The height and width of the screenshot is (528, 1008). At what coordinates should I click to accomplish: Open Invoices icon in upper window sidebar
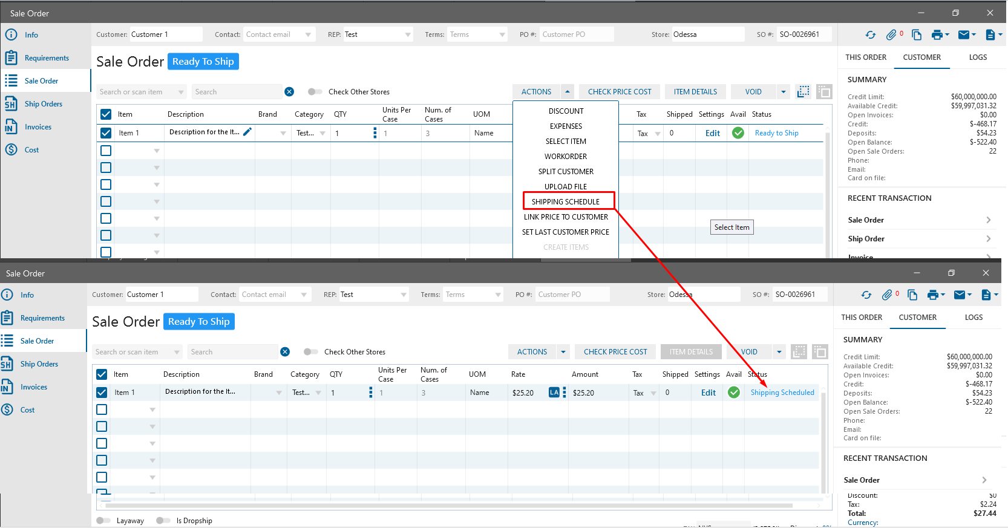[x=11, y=127]
